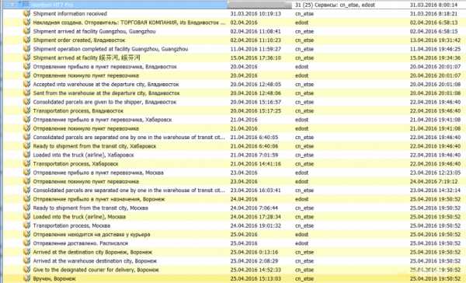Click the icon beside 'Transportation process, Владивосток'
Screen dimensions: 466x283
coord(26,110)
